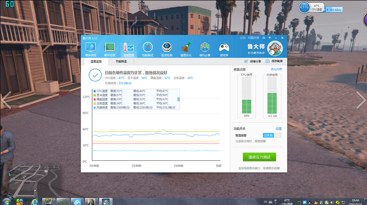Image resolution: width=367 pixels, height=205 pixels.
Task: Click blue CPU温度 legend swatch
Action: pyautogui.click(x=94, y=91)
